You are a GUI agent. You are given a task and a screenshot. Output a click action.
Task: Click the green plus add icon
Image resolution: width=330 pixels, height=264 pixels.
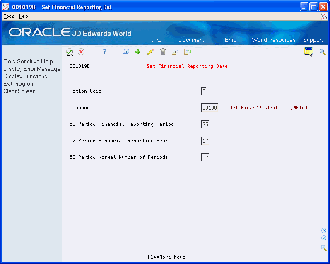click(x=138, y=52)
